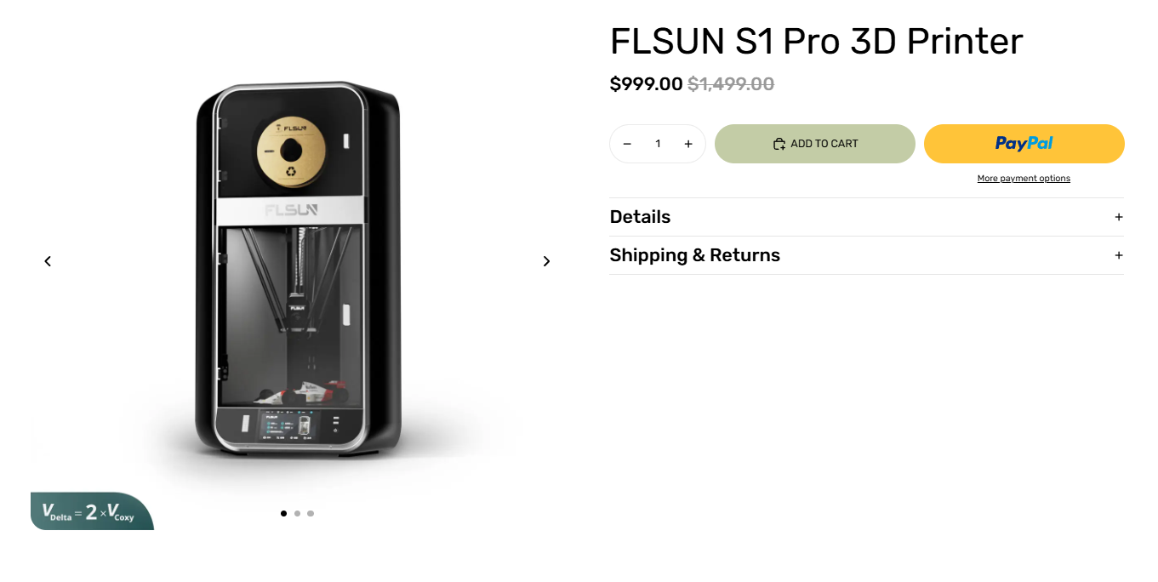The image size is (1158, 582).
Task: Open More payment options link
Action: point(1024,179)
